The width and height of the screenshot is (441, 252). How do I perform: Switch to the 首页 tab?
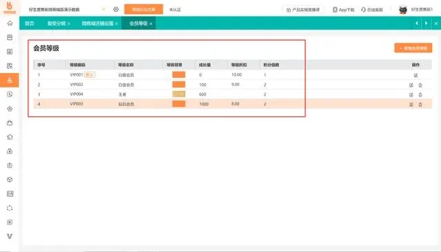tap(29, 23)
